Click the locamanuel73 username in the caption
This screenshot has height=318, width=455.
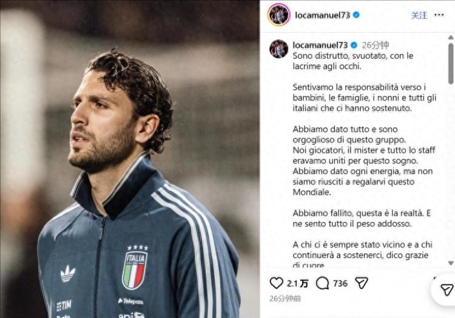coord(320,45)
